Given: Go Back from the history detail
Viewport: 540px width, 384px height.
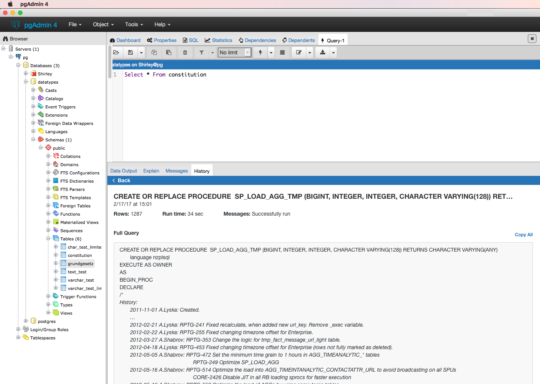Looking at the screenshot, I should [x=121, y=180].
